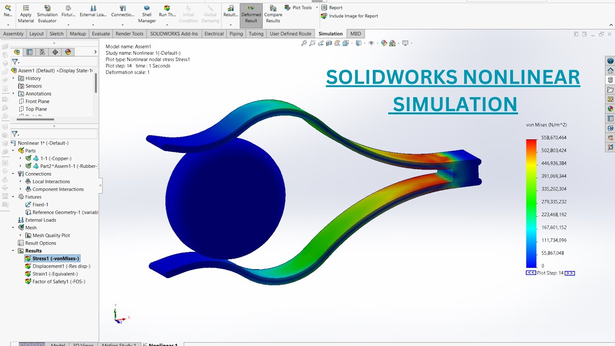
Task: Open the External Loads dropdown arrow
Action: click(x=93, y=24)
